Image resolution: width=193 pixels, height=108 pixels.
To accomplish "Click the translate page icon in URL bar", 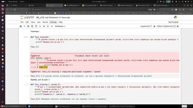I will 154,10.
